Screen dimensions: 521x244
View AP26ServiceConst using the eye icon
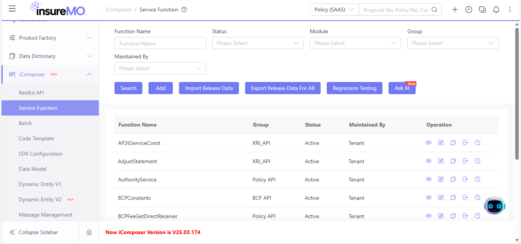coord(429,143)
